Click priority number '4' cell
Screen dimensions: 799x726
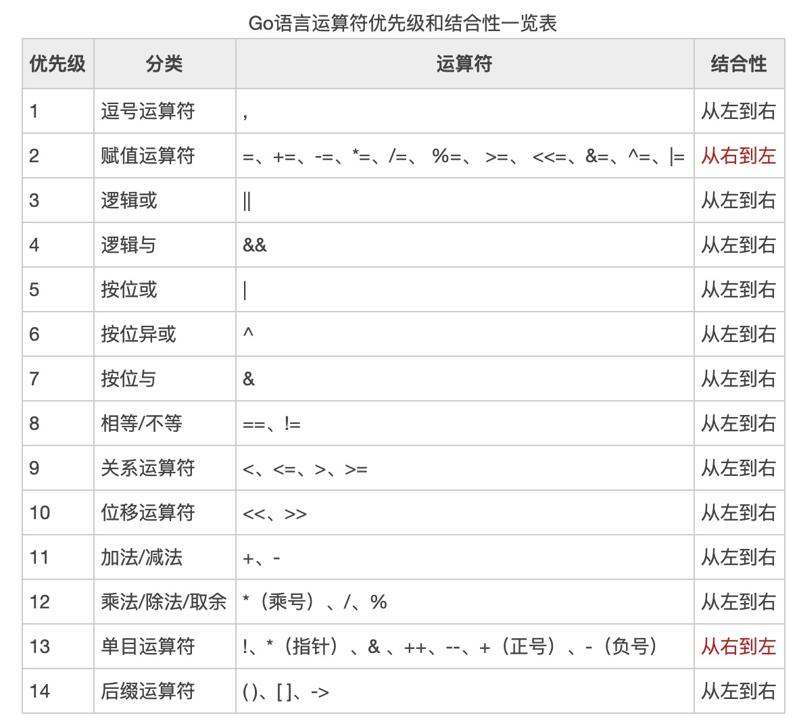click(57, 245)
